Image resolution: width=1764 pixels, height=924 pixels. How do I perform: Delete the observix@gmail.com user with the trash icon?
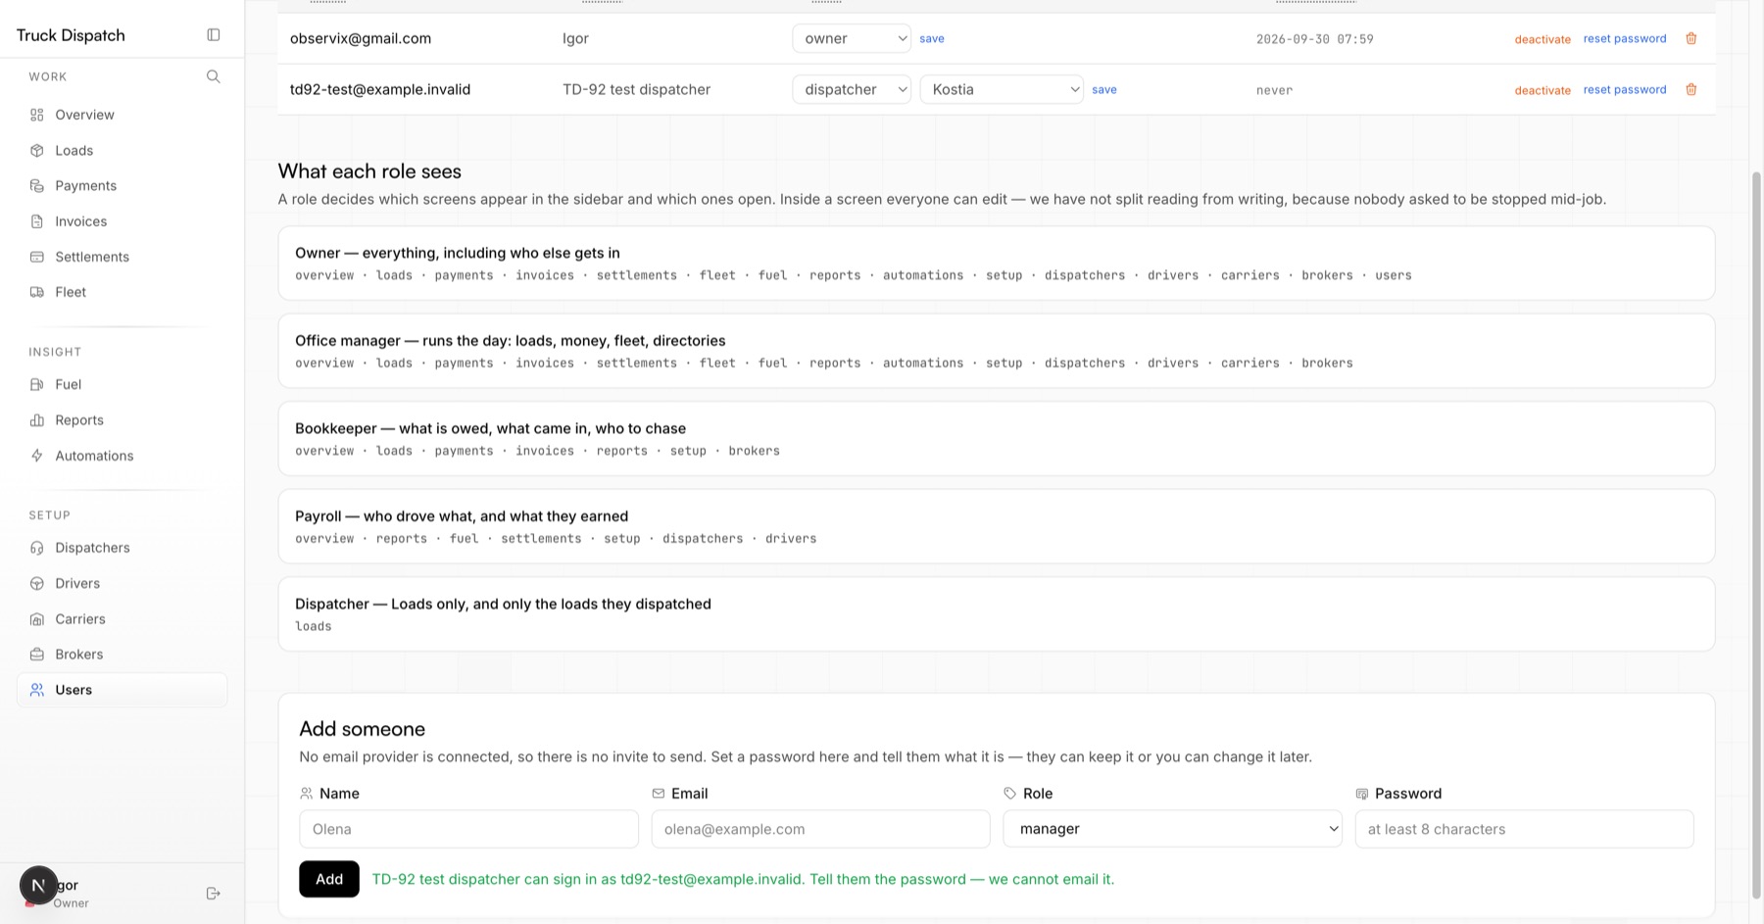tap(1691, 38)
